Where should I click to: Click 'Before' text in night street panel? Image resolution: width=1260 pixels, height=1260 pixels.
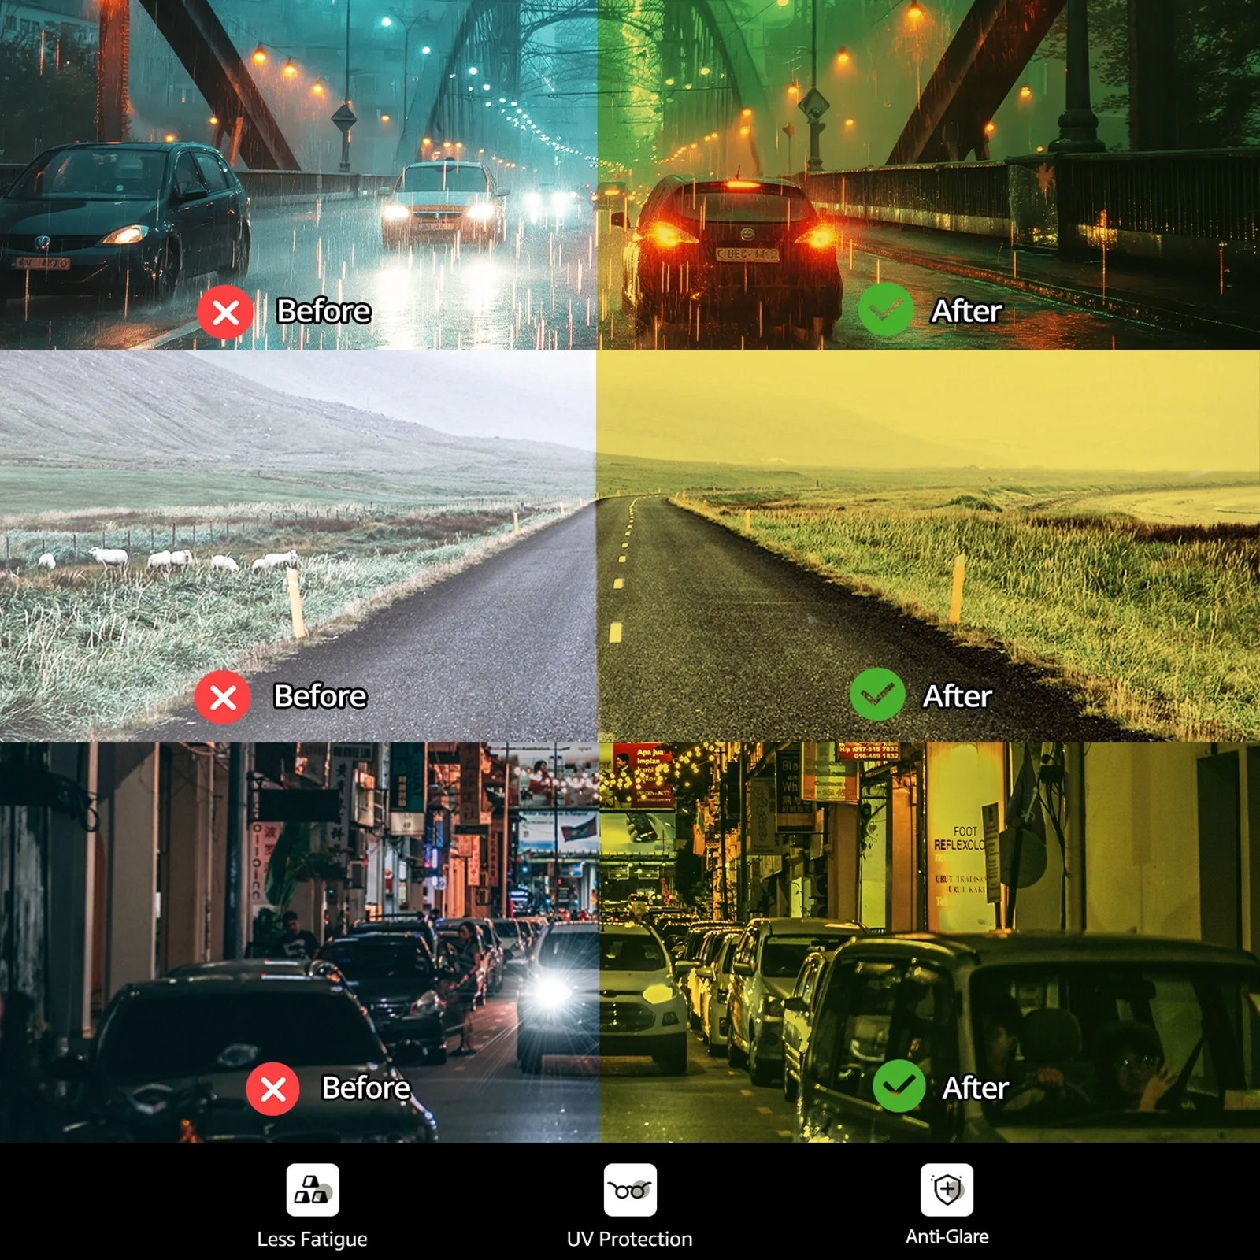[365, 1088]
